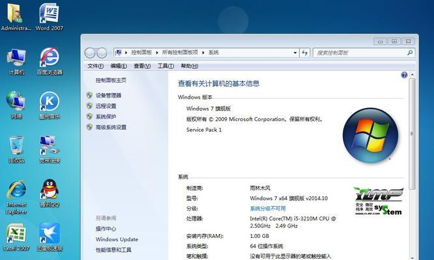The image size is (434, 260).
Task: Click the Intel Core i5-3210M processor text
Action: tap(293, 222)
